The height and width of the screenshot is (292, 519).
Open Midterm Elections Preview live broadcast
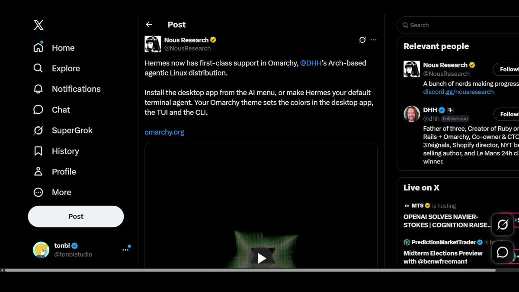point(443,257)
